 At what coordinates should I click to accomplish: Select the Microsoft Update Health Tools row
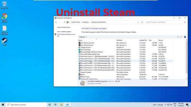[x=125, y=54]
